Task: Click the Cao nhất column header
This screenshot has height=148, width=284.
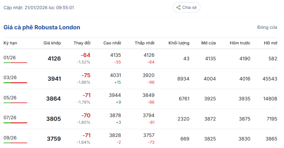Action: [x=112, y=43]
